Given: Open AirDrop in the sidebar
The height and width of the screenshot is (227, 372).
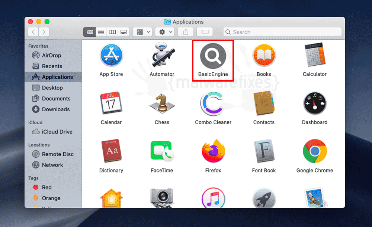Looking at the screenshot, I should click(x=53, y=55).
